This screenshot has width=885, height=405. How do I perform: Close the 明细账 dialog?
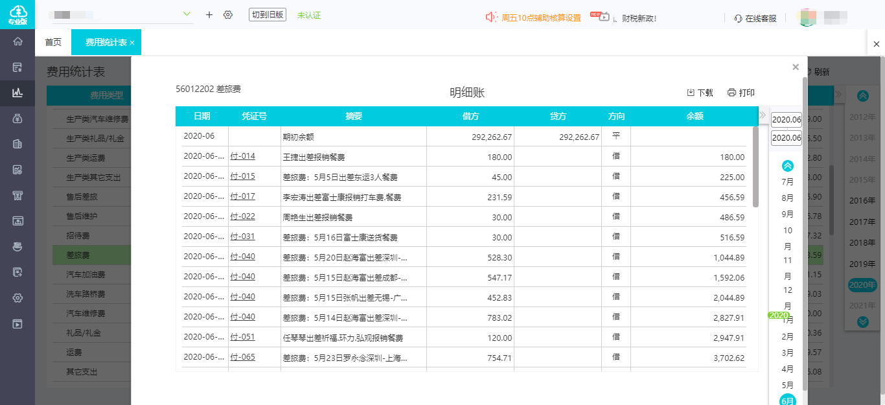click(796, 67)
